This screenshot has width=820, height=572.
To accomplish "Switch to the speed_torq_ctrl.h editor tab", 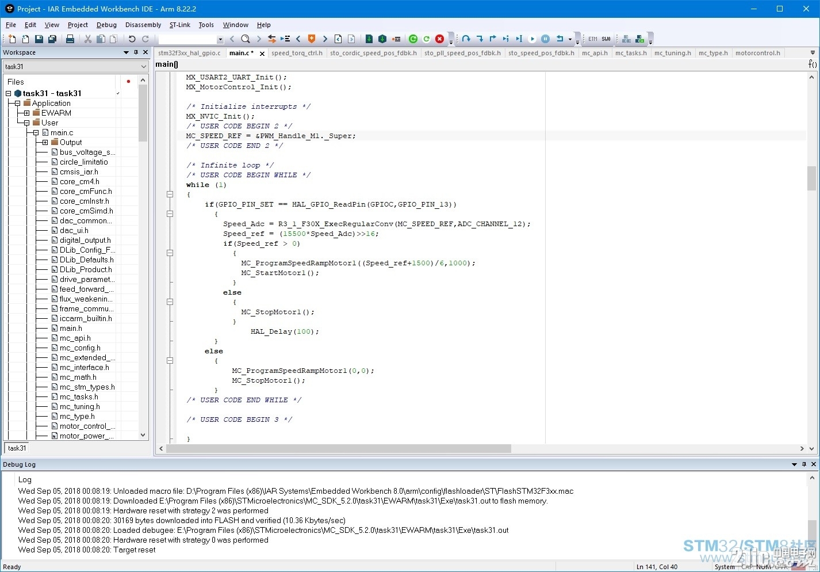I will click(x=297, y=53).
